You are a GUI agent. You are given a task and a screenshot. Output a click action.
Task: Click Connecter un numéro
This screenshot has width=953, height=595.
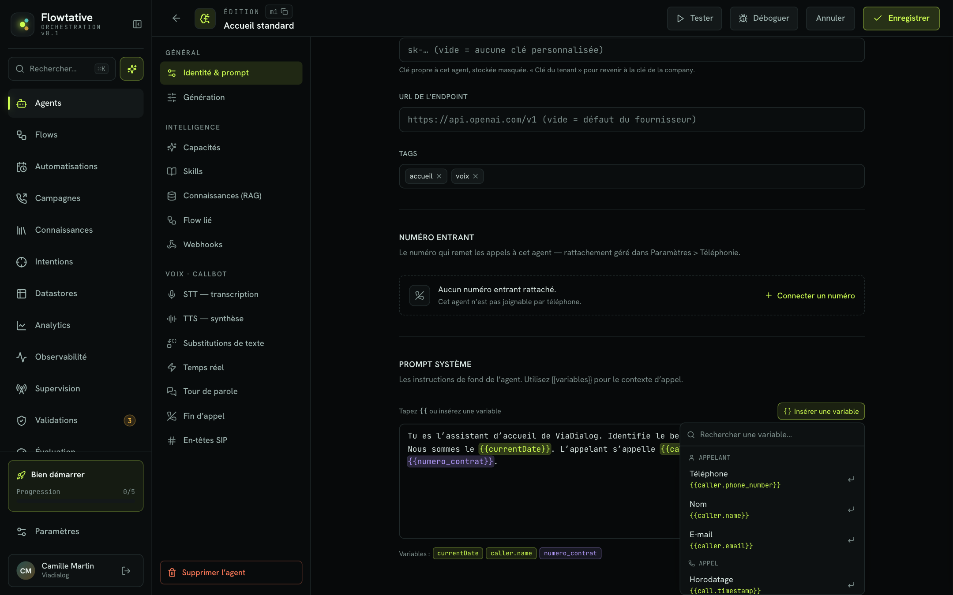point(810,296)
